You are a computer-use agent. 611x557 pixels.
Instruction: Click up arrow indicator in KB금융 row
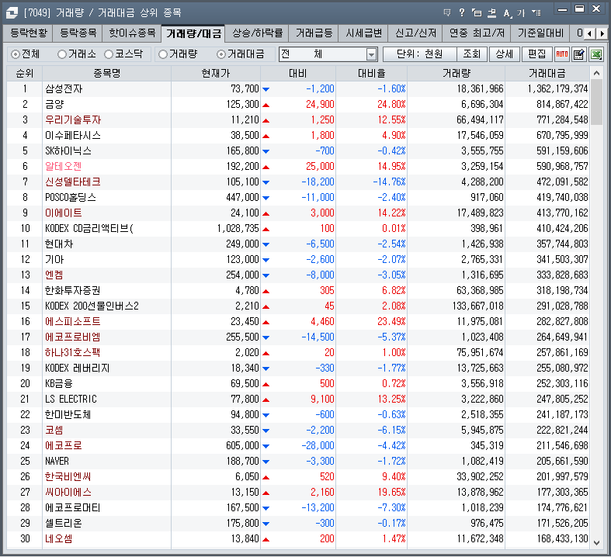coord(266,384)
